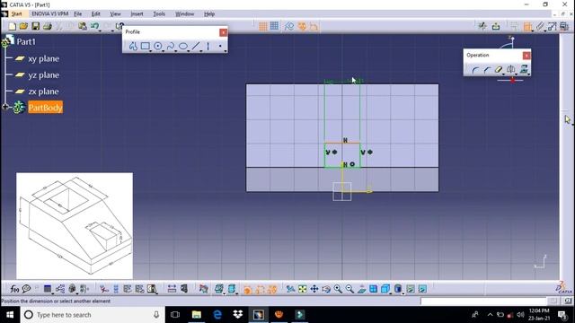Viewport: 575px width, 323px height.
Task: Select yz plane in the tree
Action: pos(43,75)
